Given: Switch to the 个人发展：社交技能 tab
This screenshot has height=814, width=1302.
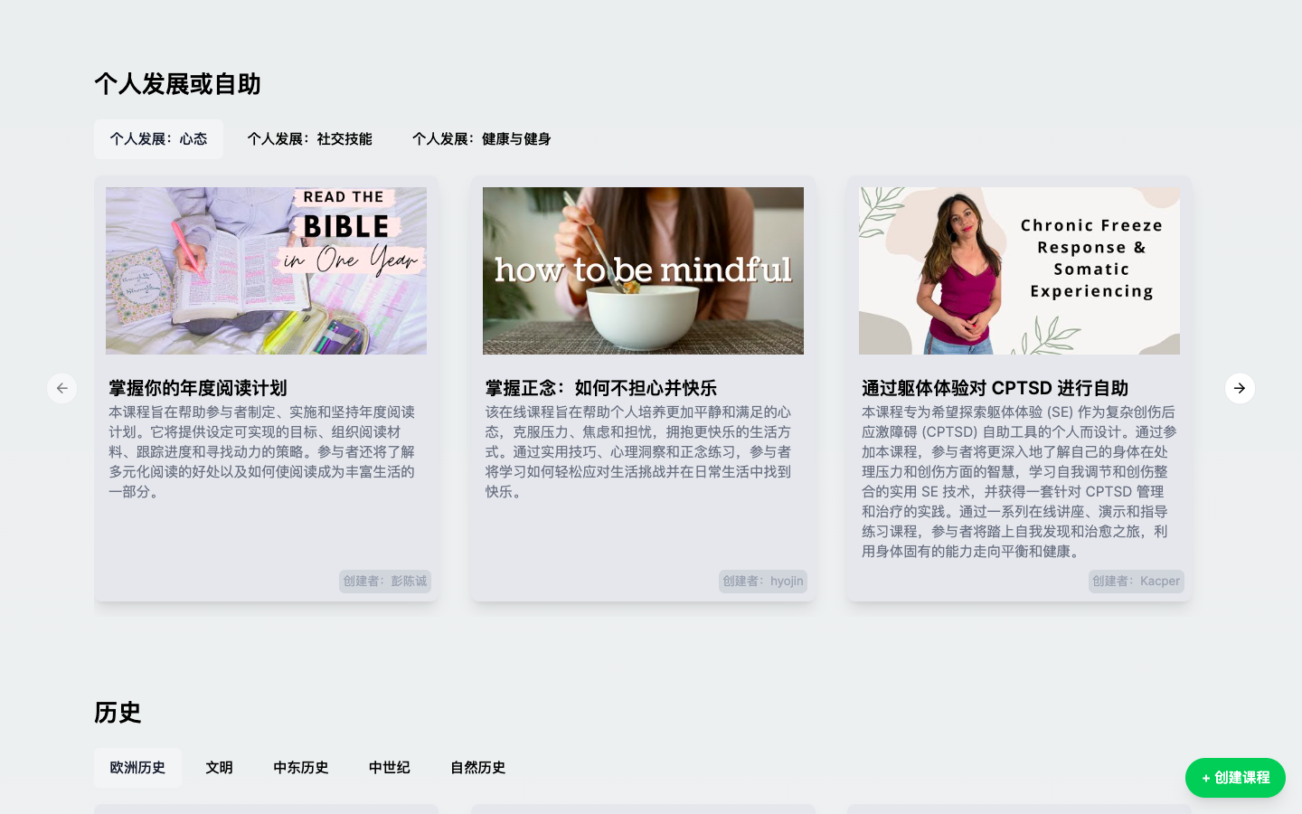Looking at the screenshot, I should (x=309, y=139).
